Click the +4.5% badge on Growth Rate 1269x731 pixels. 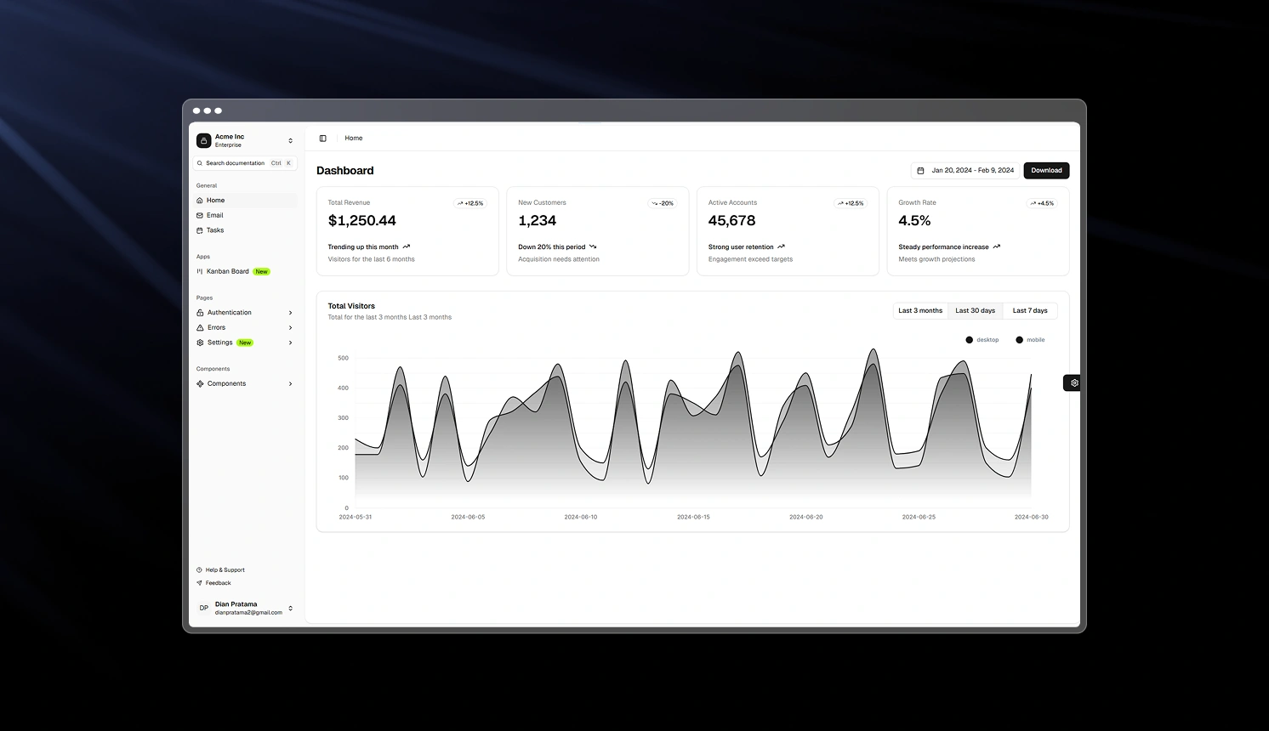pyautogui.click(x=1042, y=203)
